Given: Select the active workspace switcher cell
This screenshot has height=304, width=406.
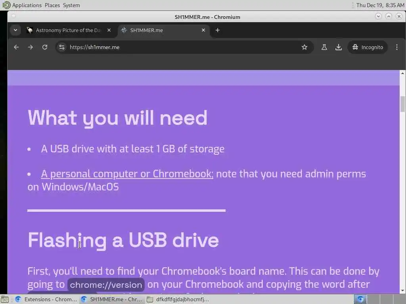Looking at the screenshot, I should click(360, 299).
